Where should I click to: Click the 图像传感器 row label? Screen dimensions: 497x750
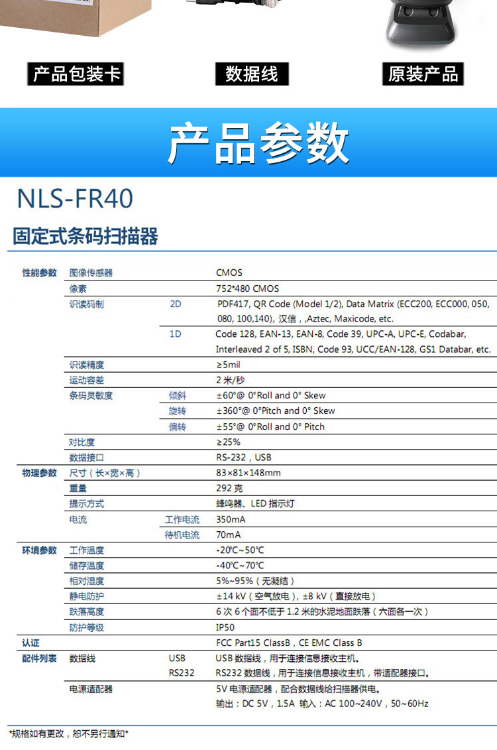tap(91, 273)
